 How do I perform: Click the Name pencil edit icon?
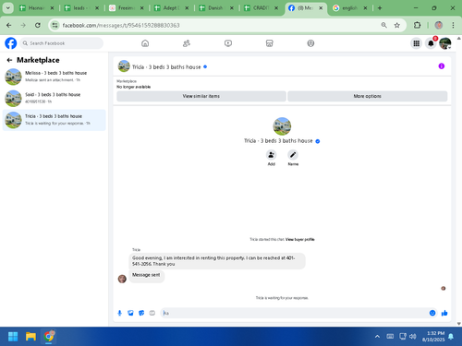[293, 155]
